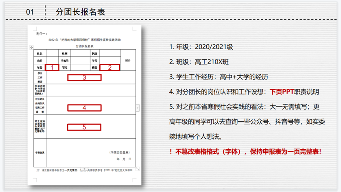
Task: Click the 对之前本省寒假社会实践 label cell
Action: click(x=40, y=126)
